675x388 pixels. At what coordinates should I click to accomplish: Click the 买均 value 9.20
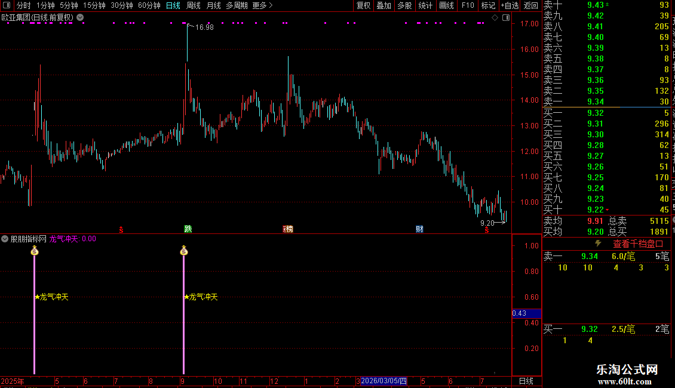(596, 232)
